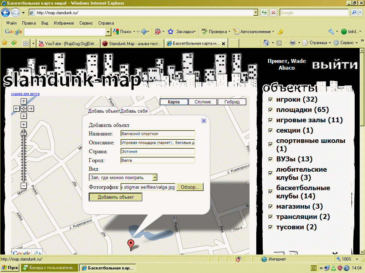Click the map zoom slider handle
365x273 pixels.
(x=24, y=133)
